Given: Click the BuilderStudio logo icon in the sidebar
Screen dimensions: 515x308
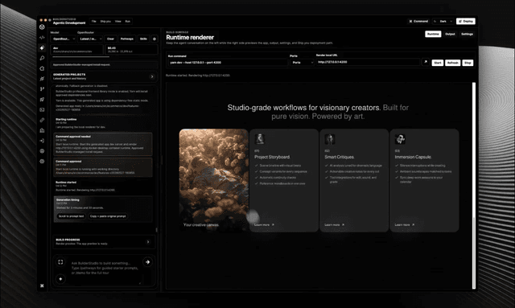Looking at the screenshot, I should [42, 27].
